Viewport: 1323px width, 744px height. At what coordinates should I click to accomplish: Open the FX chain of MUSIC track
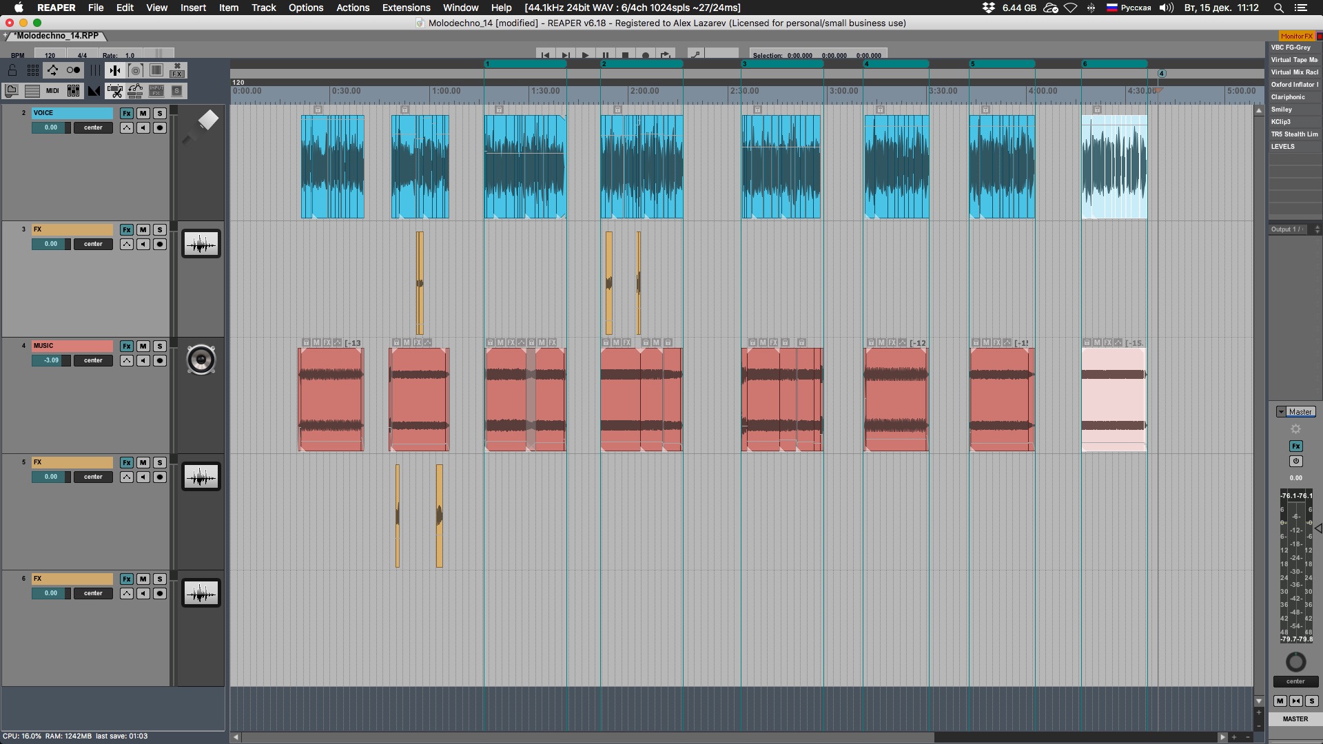[x=126, y=346]
